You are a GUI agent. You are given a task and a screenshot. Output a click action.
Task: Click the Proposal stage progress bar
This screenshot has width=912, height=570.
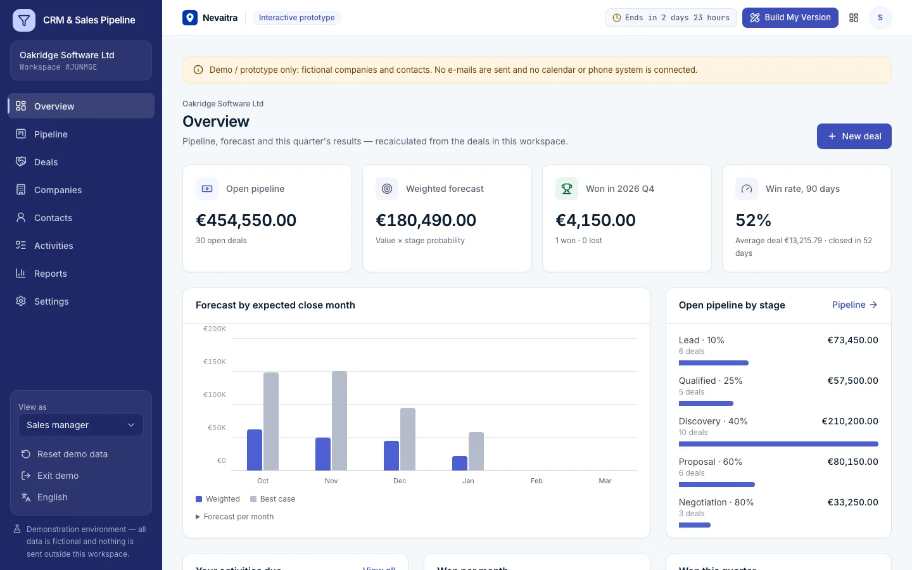pyautogui.click(x=717, y=484)
